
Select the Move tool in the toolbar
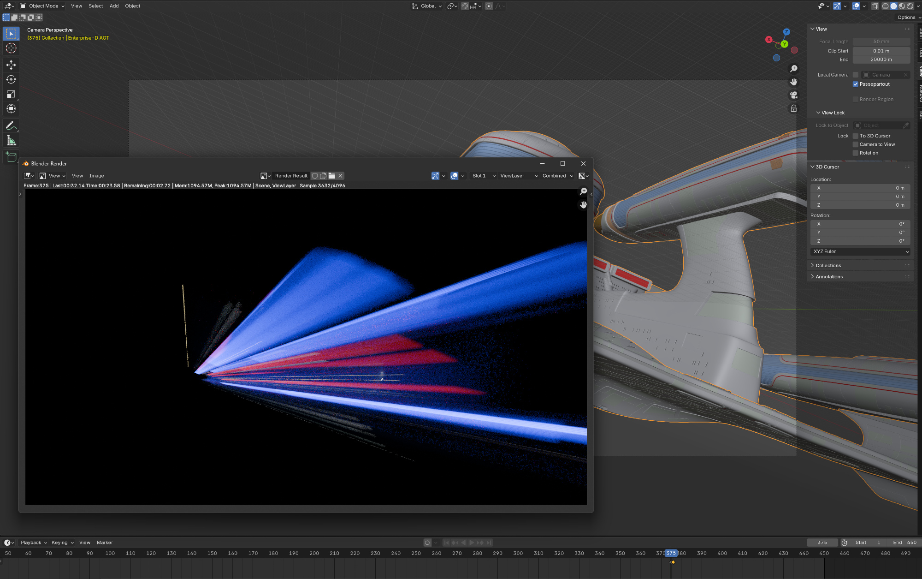(11, 65)
